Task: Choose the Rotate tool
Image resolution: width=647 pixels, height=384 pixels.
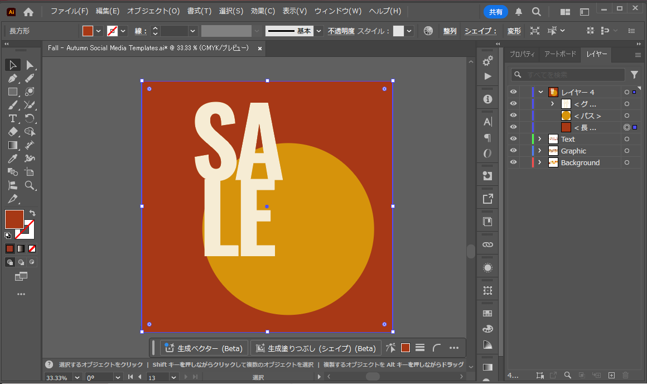Action: (30, 118)
